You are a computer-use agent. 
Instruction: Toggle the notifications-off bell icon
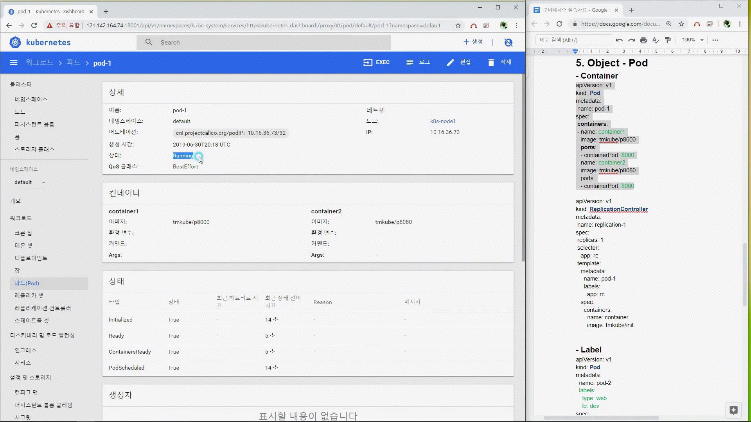point(508,42)
